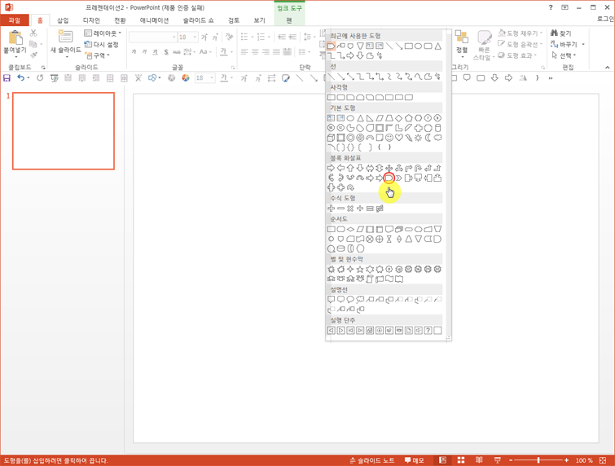Toggle align text right
This screenshot has height=466, width=615.
pyautogui.click(x=266, y=52)
